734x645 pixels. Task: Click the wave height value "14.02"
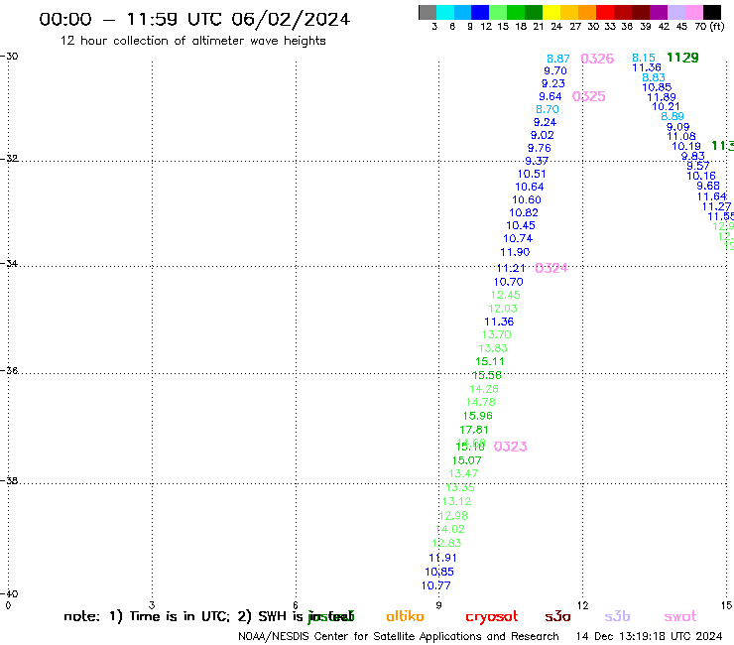click(x=450, y=529)
